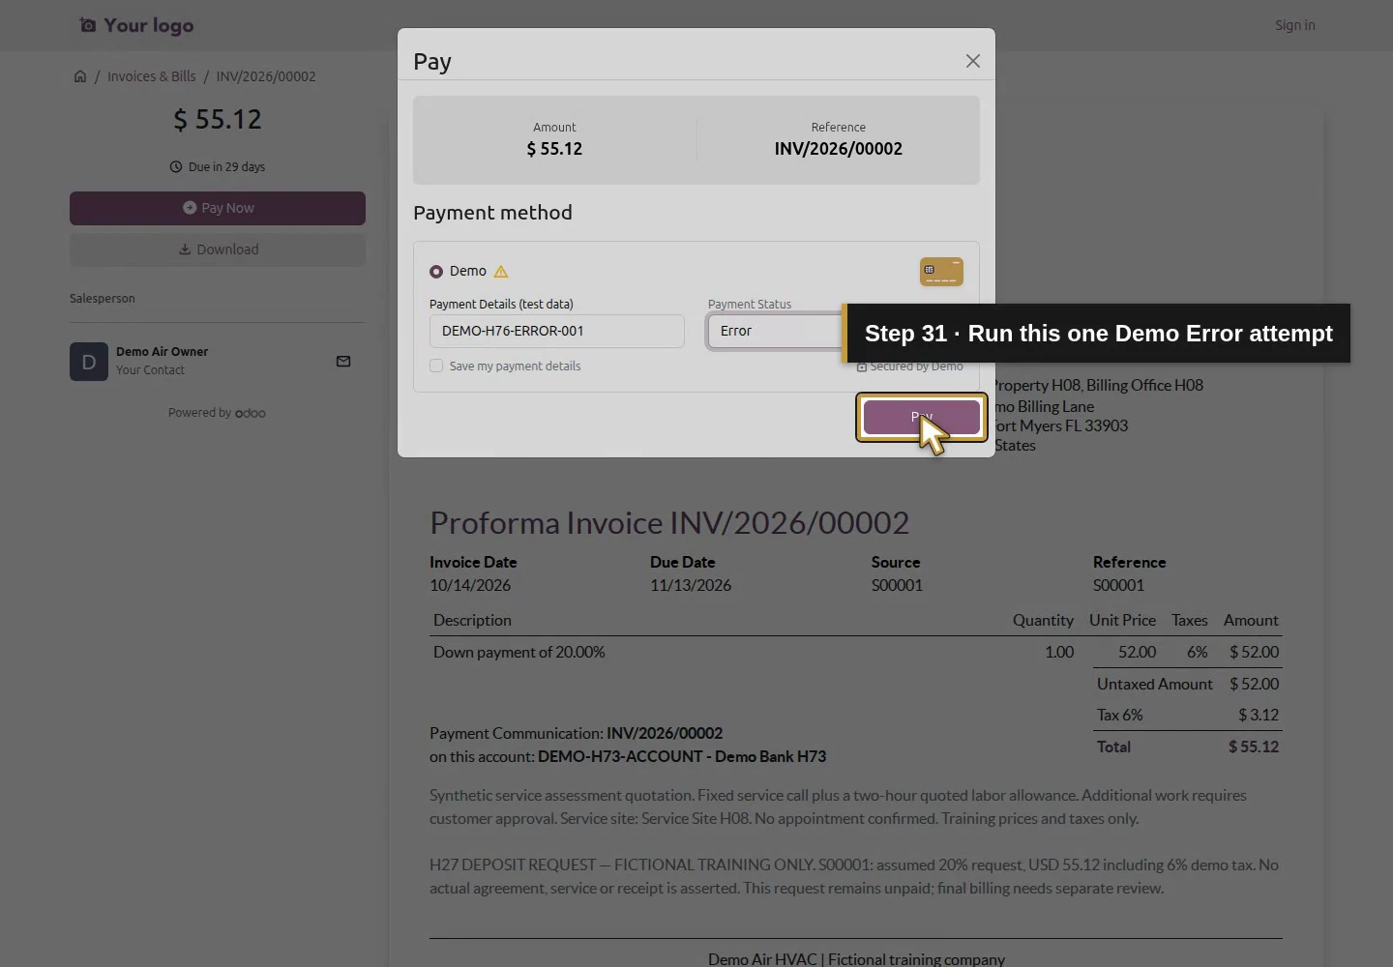The image size is (1393, 967).
Task: Click the Pay button in the dialog
Action: [922, 417]
